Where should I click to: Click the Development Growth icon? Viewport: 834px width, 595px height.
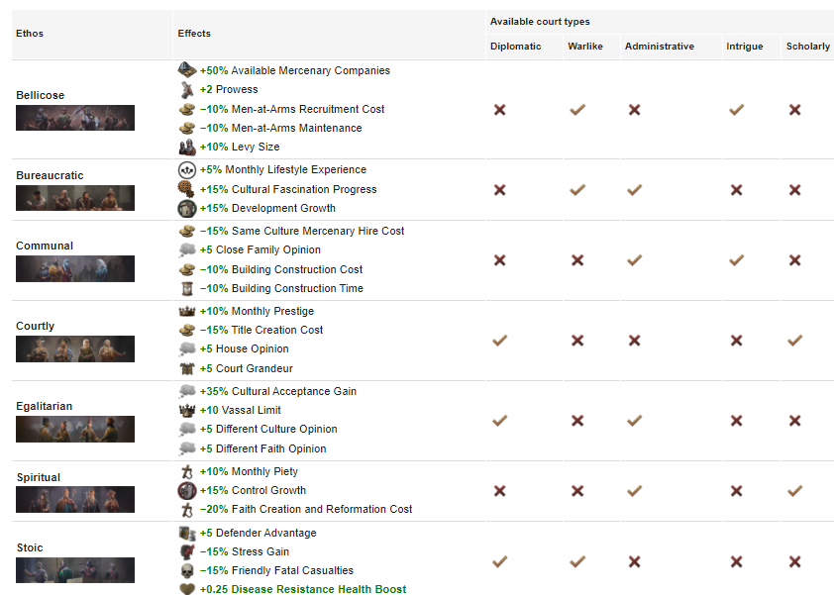click(187, 208)
